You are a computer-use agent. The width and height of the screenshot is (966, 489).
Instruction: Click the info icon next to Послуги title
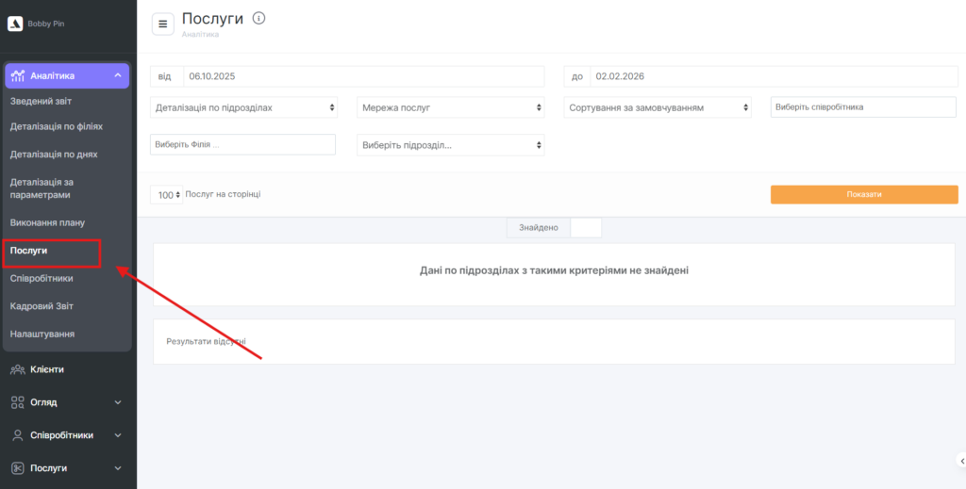[259, 18]
